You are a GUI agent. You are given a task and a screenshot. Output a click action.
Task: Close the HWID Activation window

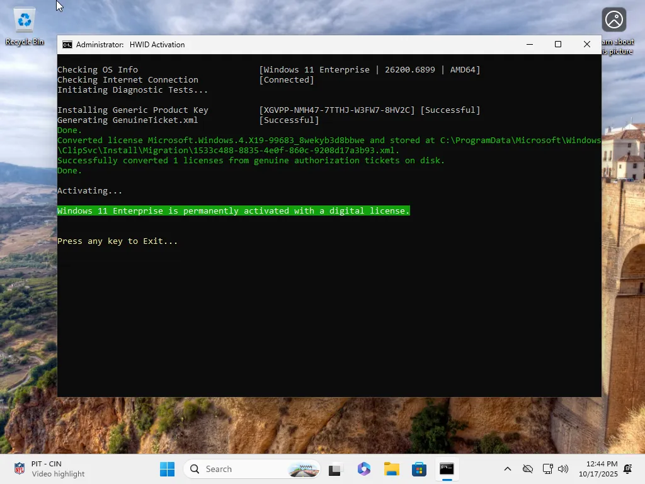point(587,45)
